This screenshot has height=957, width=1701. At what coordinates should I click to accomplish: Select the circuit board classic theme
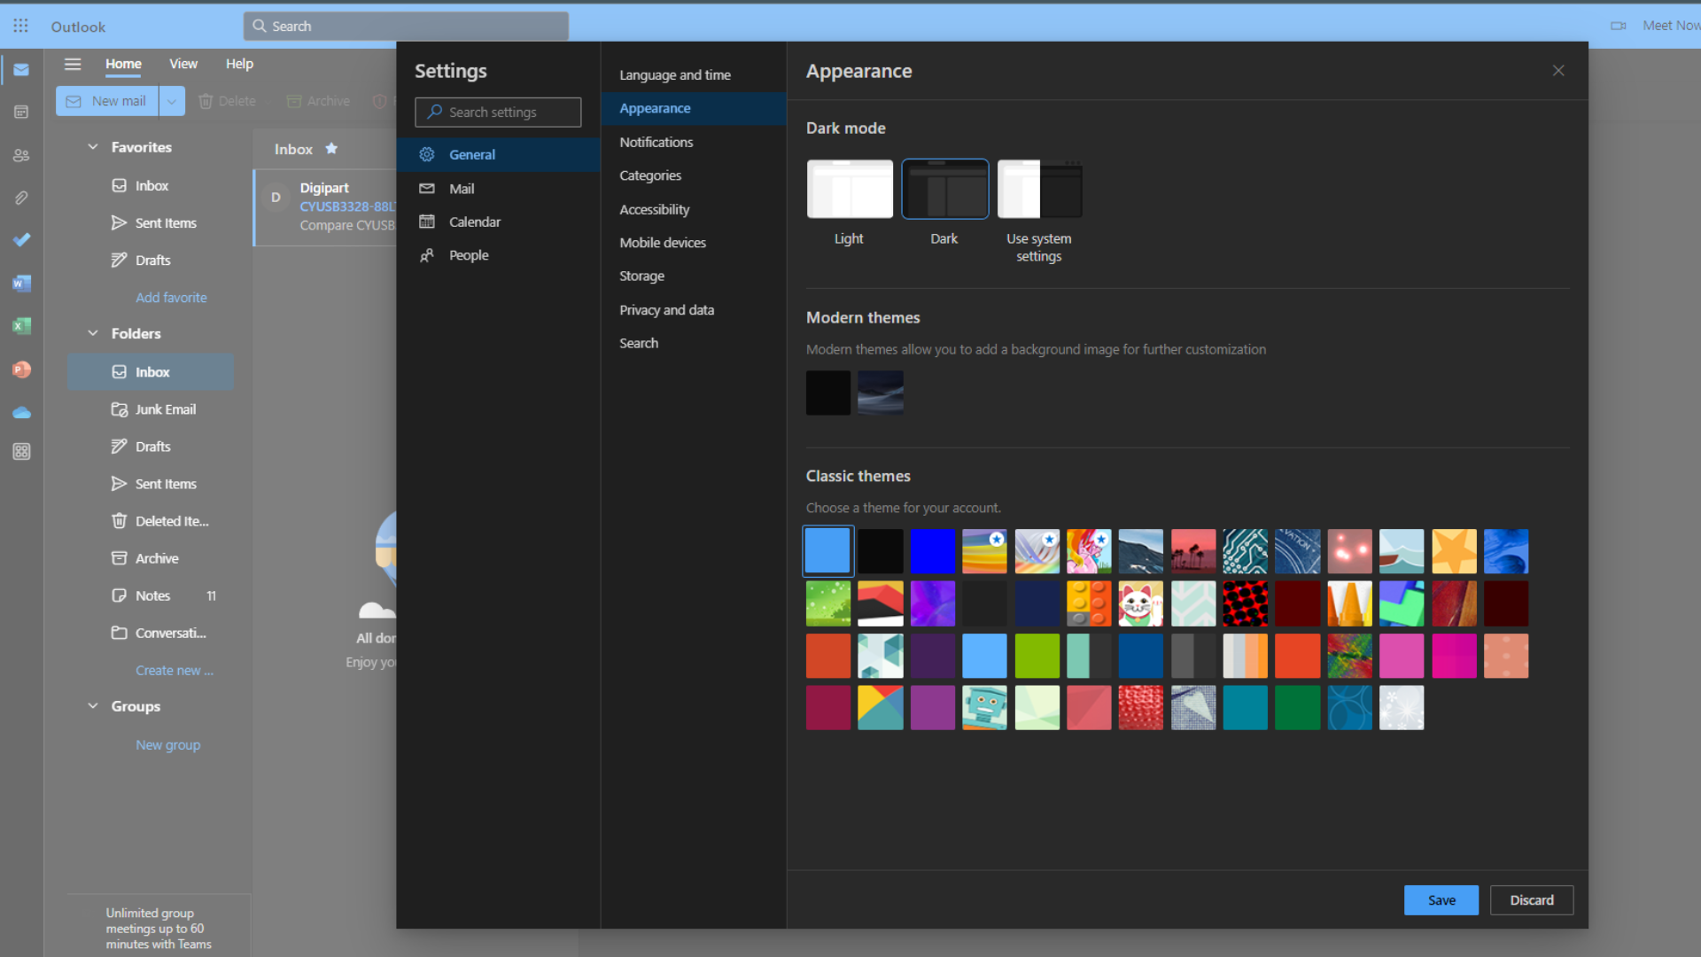tap(1246, 551)
